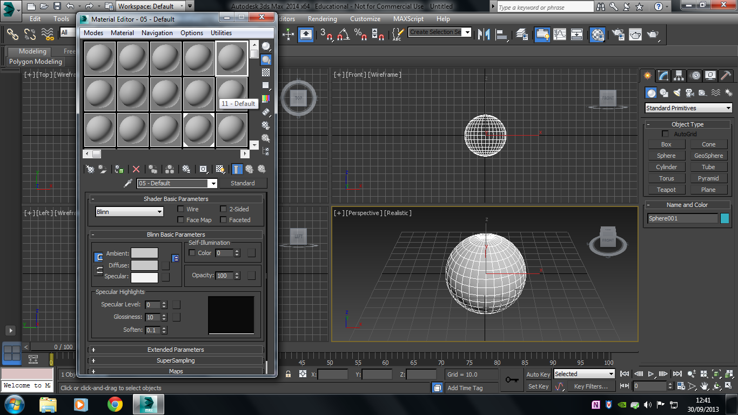Viewport: 738px width, 415px height.
Task: Click the Standard material type button
Action: [243, 183]
